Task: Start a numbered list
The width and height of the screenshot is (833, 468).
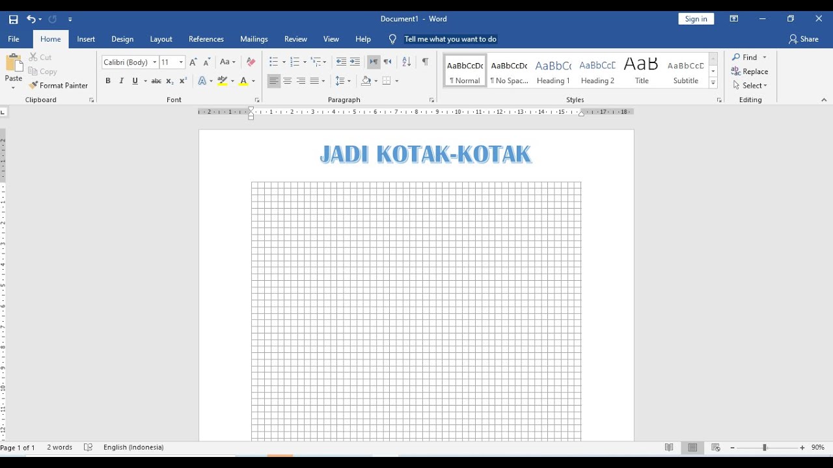Action: tap(294, 62)
